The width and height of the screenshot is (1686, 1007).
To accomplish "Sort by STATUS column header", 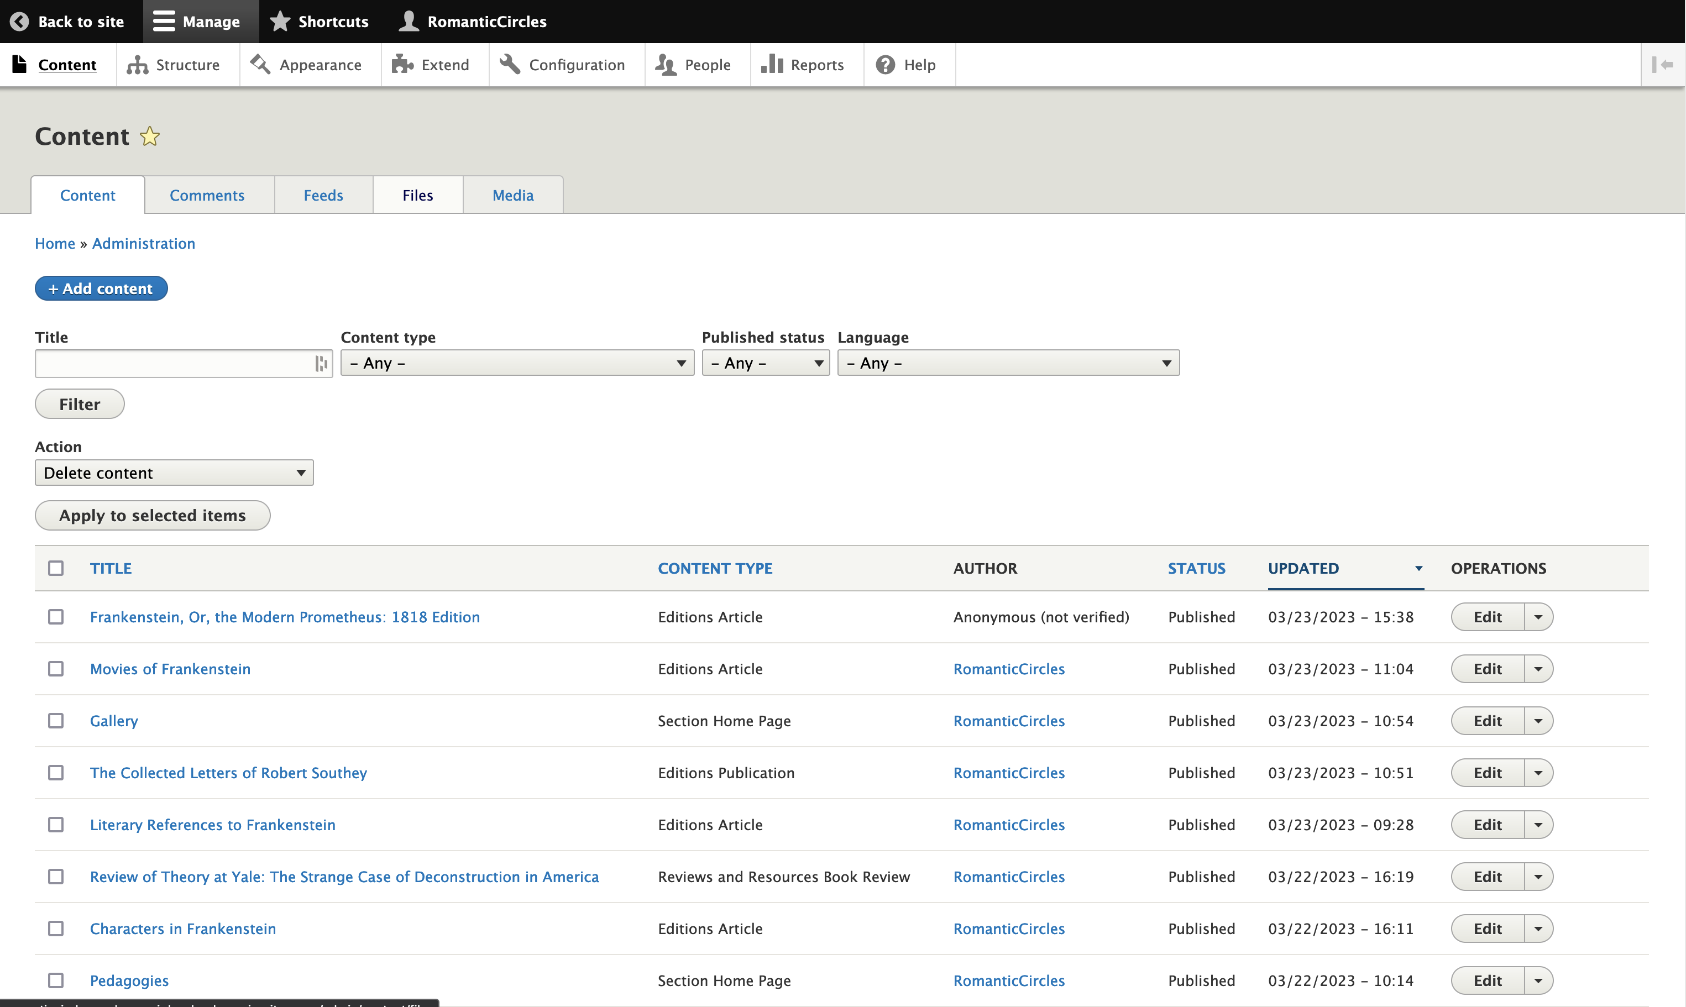I will pyautogui.click(x=1196, y=568).
